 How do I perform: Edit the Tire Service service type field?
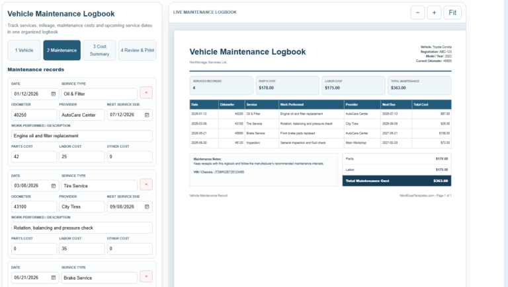tap(99, 186)
